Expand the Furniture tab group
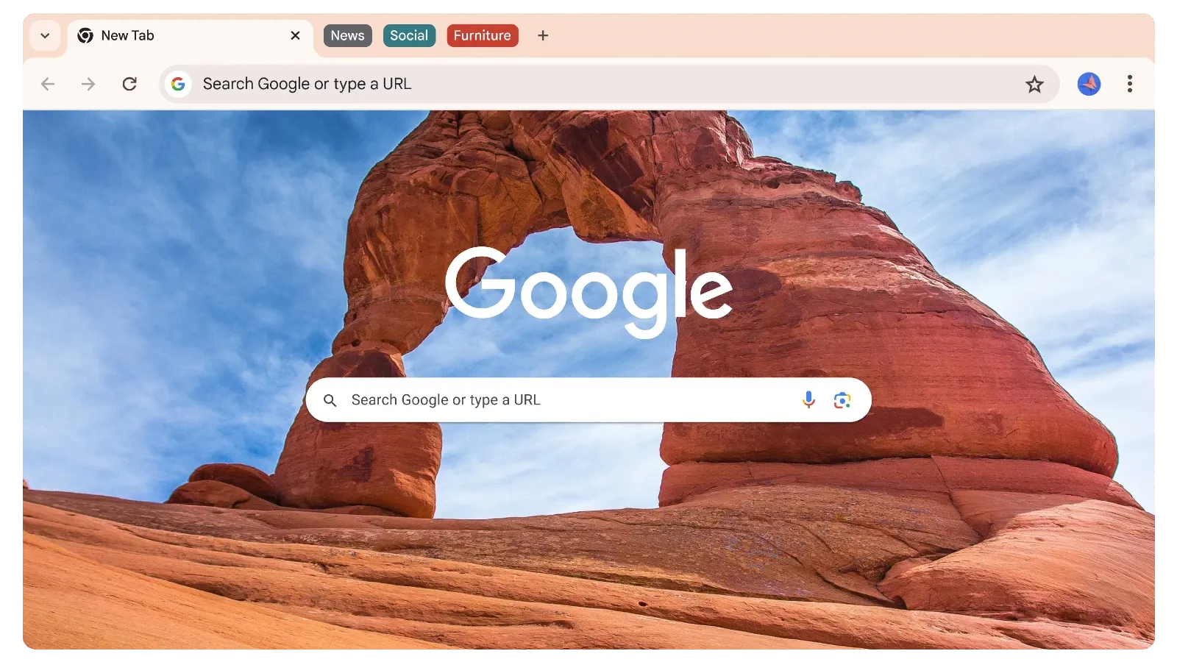This screenshot has width=1177, height=662. click(482, 35)
